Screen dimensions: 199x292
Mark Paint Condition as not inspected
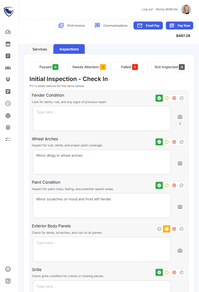[x=182, y=185]
